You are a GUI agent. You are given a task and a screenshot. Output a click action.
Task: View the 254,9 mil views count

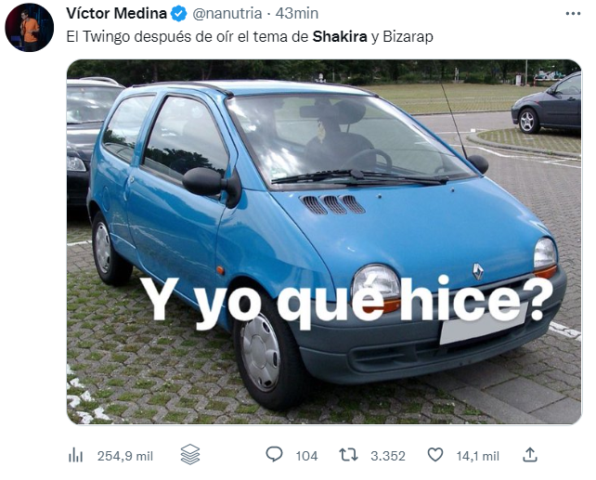tap(125, 456)
